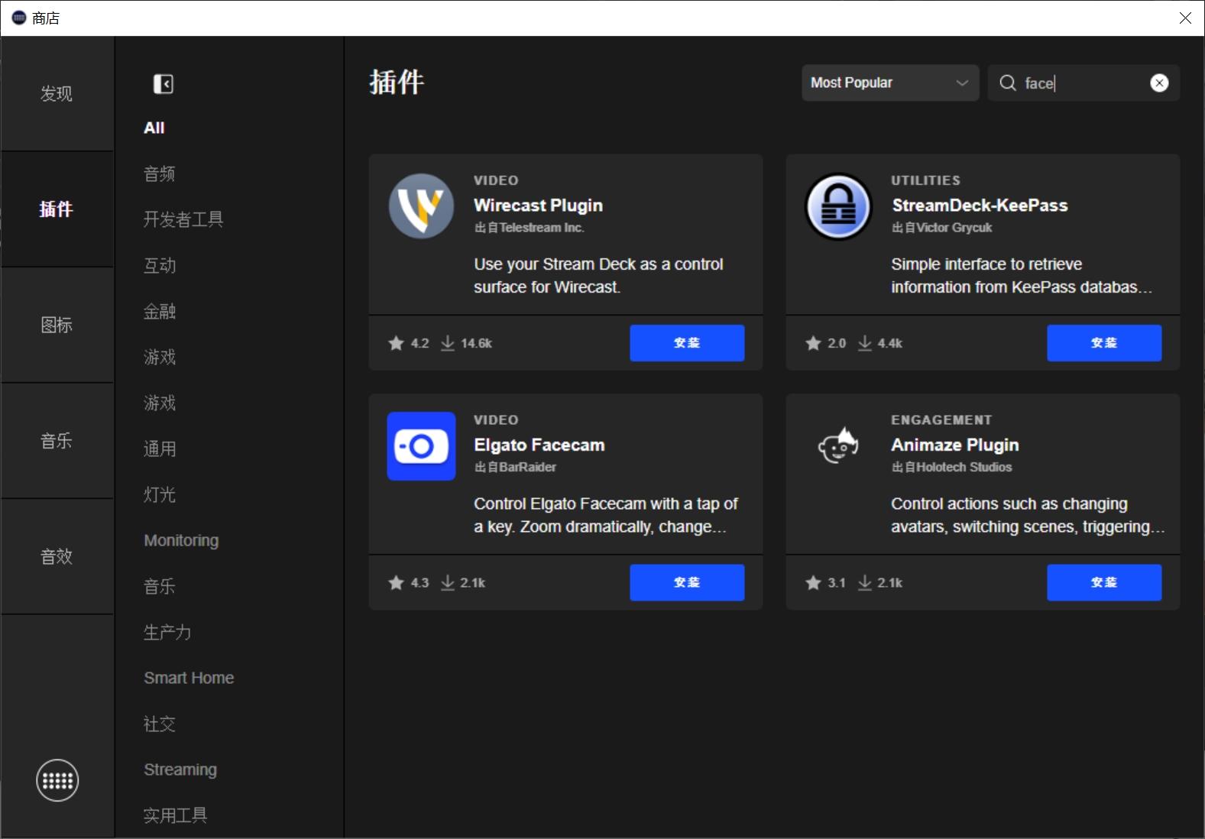Select the 通用 category
Viewport: 1205px width, 839px height.
click(x=160, y=449)
